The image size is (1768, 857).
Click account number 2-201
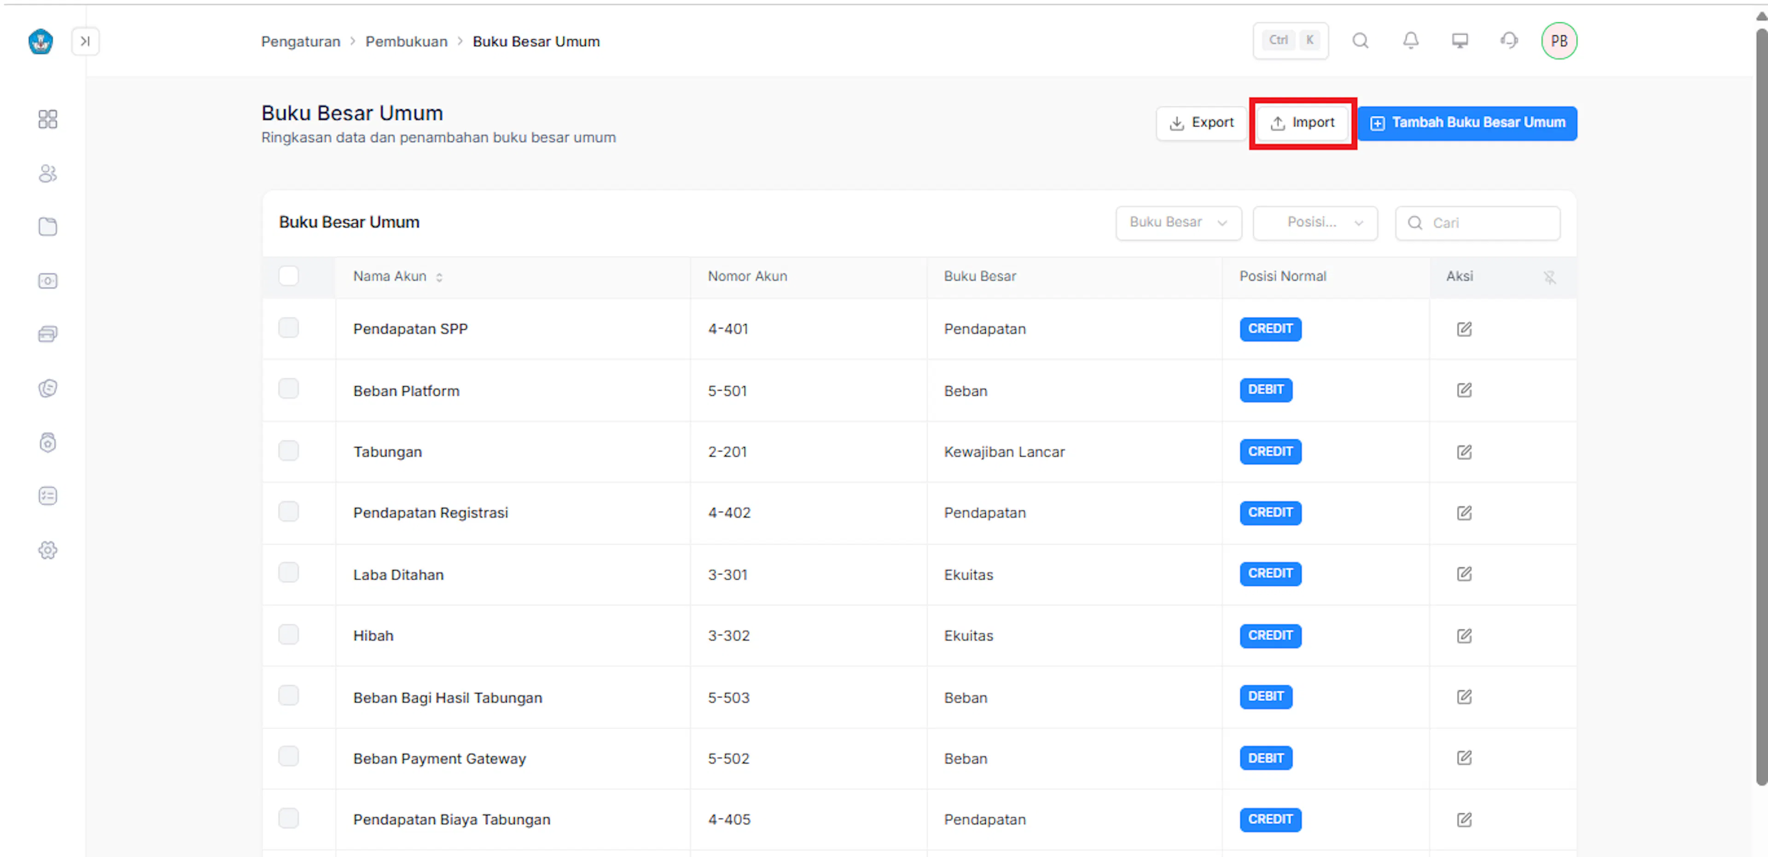point(727,452)
